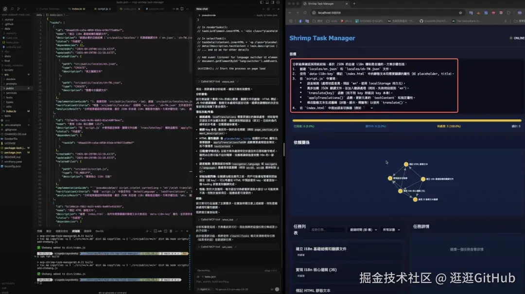This screenshot has height=294, width=525.
Task: Open Dockerfile in file explorer
Action: pyautogui.click(x=11, y=139)
